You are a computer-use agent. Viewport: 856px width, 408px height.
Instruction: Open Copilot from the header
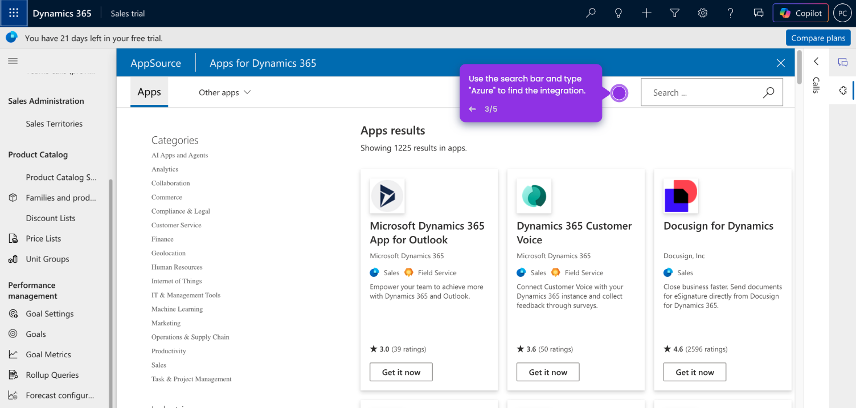[800, 13]
